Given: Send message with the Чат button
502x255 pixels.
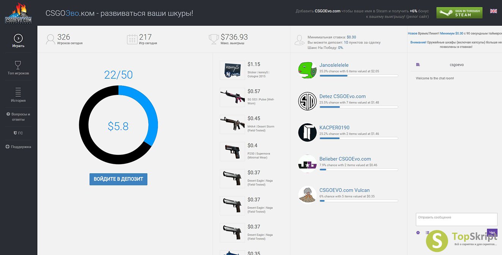Looking at the screenshot, I should click(x=492, y=232).
